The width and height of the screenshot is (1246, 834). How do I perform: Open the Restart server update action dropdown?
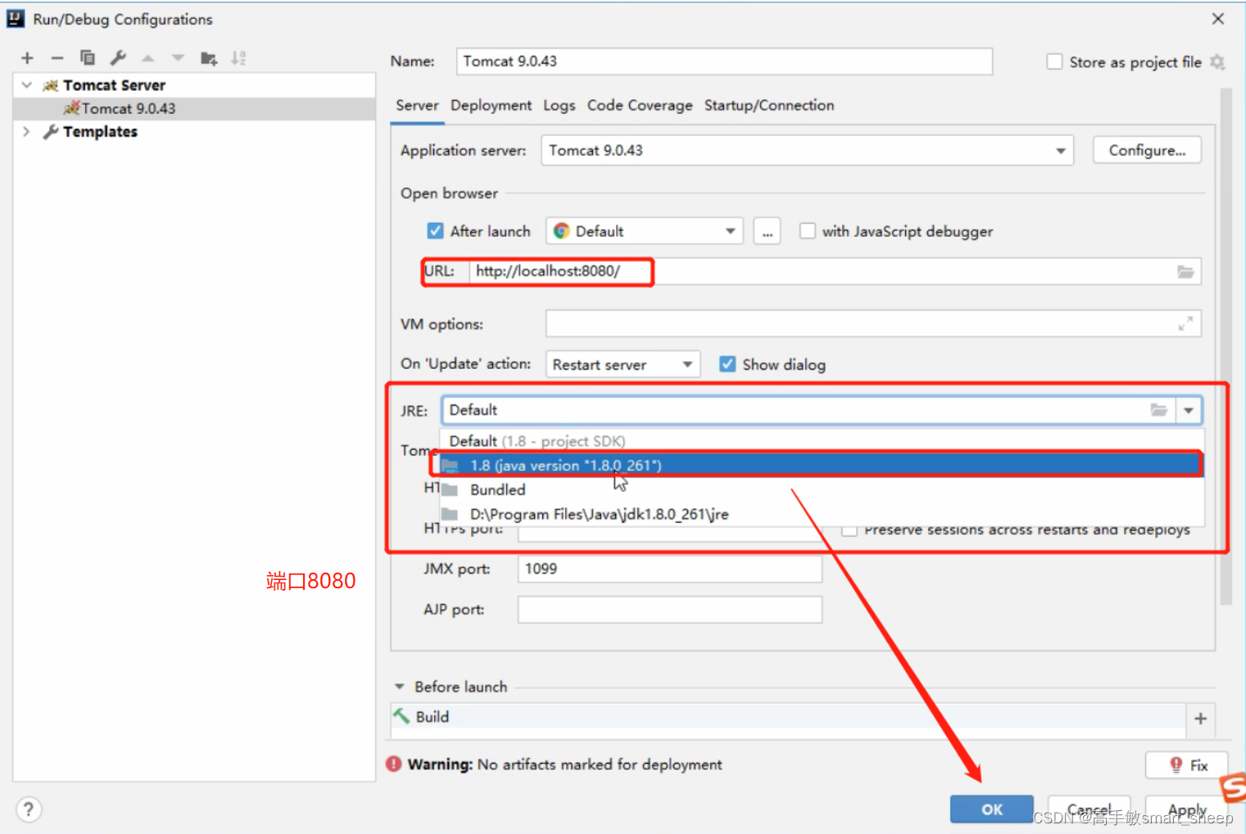[623, 365]
